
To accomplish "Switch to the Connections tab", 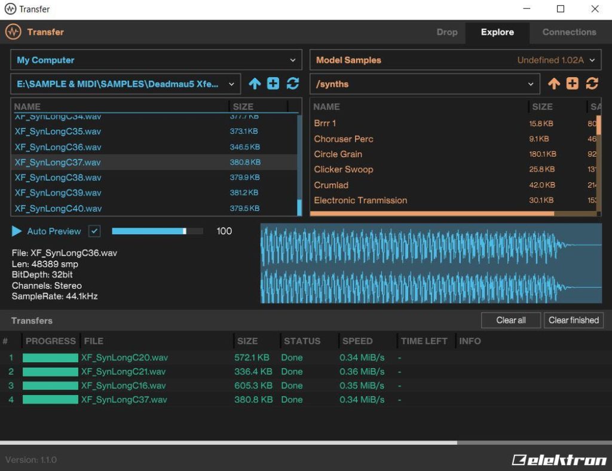I will click(569, 32).
